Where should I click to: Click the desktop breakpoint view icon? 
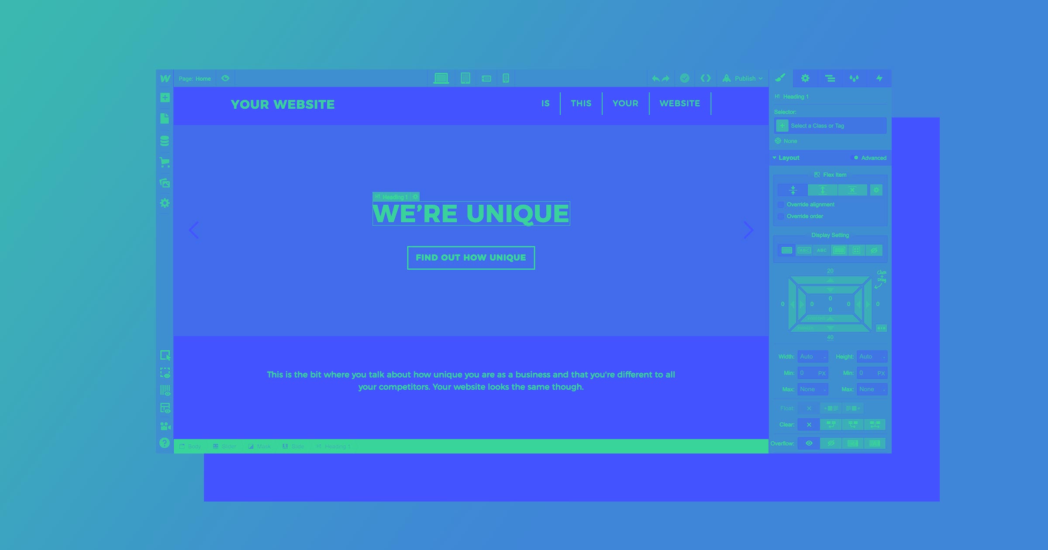(441, 78)
